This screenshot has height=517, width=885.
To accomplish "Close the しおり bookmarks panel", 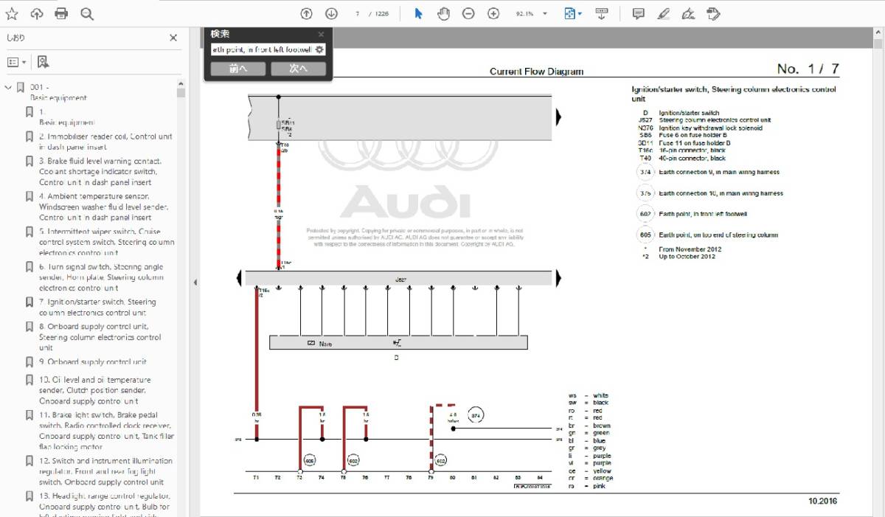I will 173,38.
